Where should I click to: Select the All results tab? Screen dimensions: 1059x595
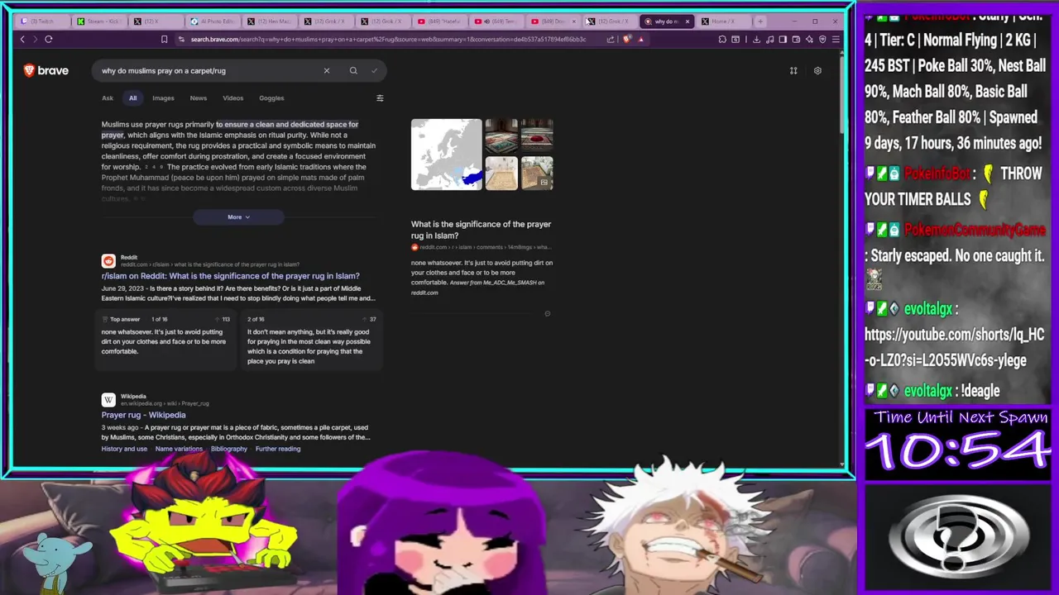tap(132, 98)
